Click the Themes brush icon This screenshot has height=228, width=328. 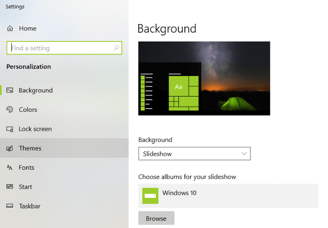pyautogui.click(x=10, y=148)
